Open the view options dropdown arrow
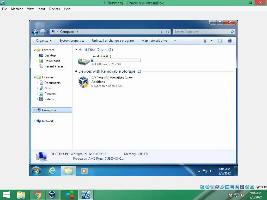Viewport: 267px width, 200px height. point(211,41)
